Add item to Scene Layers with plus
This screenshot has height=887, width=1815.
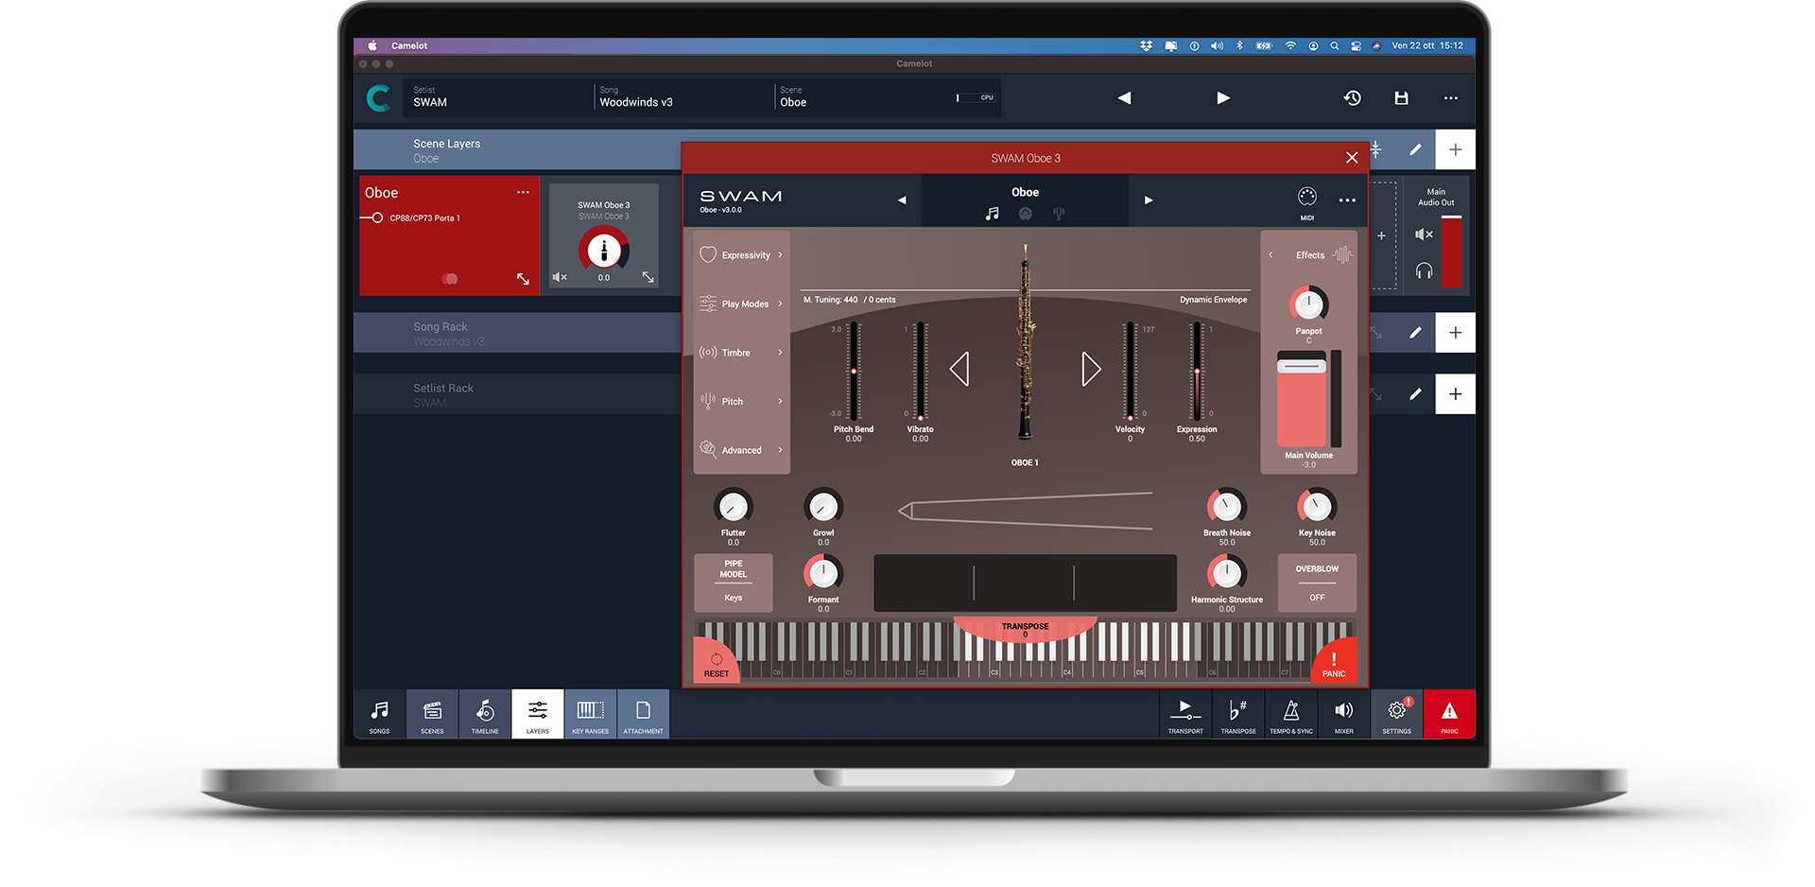tap(1456, 149)
